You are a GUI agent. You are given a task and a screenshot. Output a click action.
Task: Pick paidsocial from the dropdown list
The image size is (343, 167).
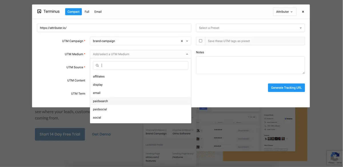100,110
